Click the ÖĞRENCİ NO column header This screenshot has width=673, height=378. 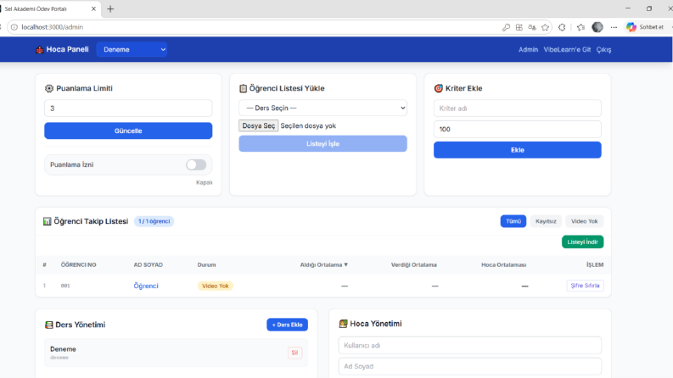click(79, 265)
